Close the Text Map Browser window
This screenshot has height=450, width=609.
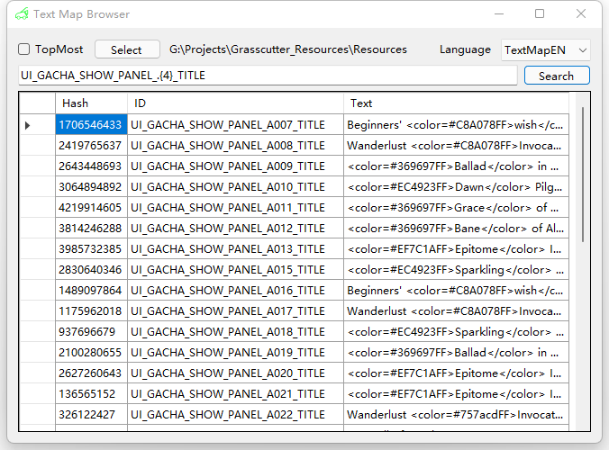tap(581, 13)
